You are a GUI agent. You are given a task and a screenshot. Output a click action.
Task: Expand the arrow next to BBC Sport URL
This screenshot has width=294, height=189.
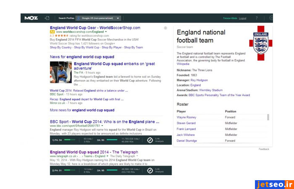tap(102, 126)
